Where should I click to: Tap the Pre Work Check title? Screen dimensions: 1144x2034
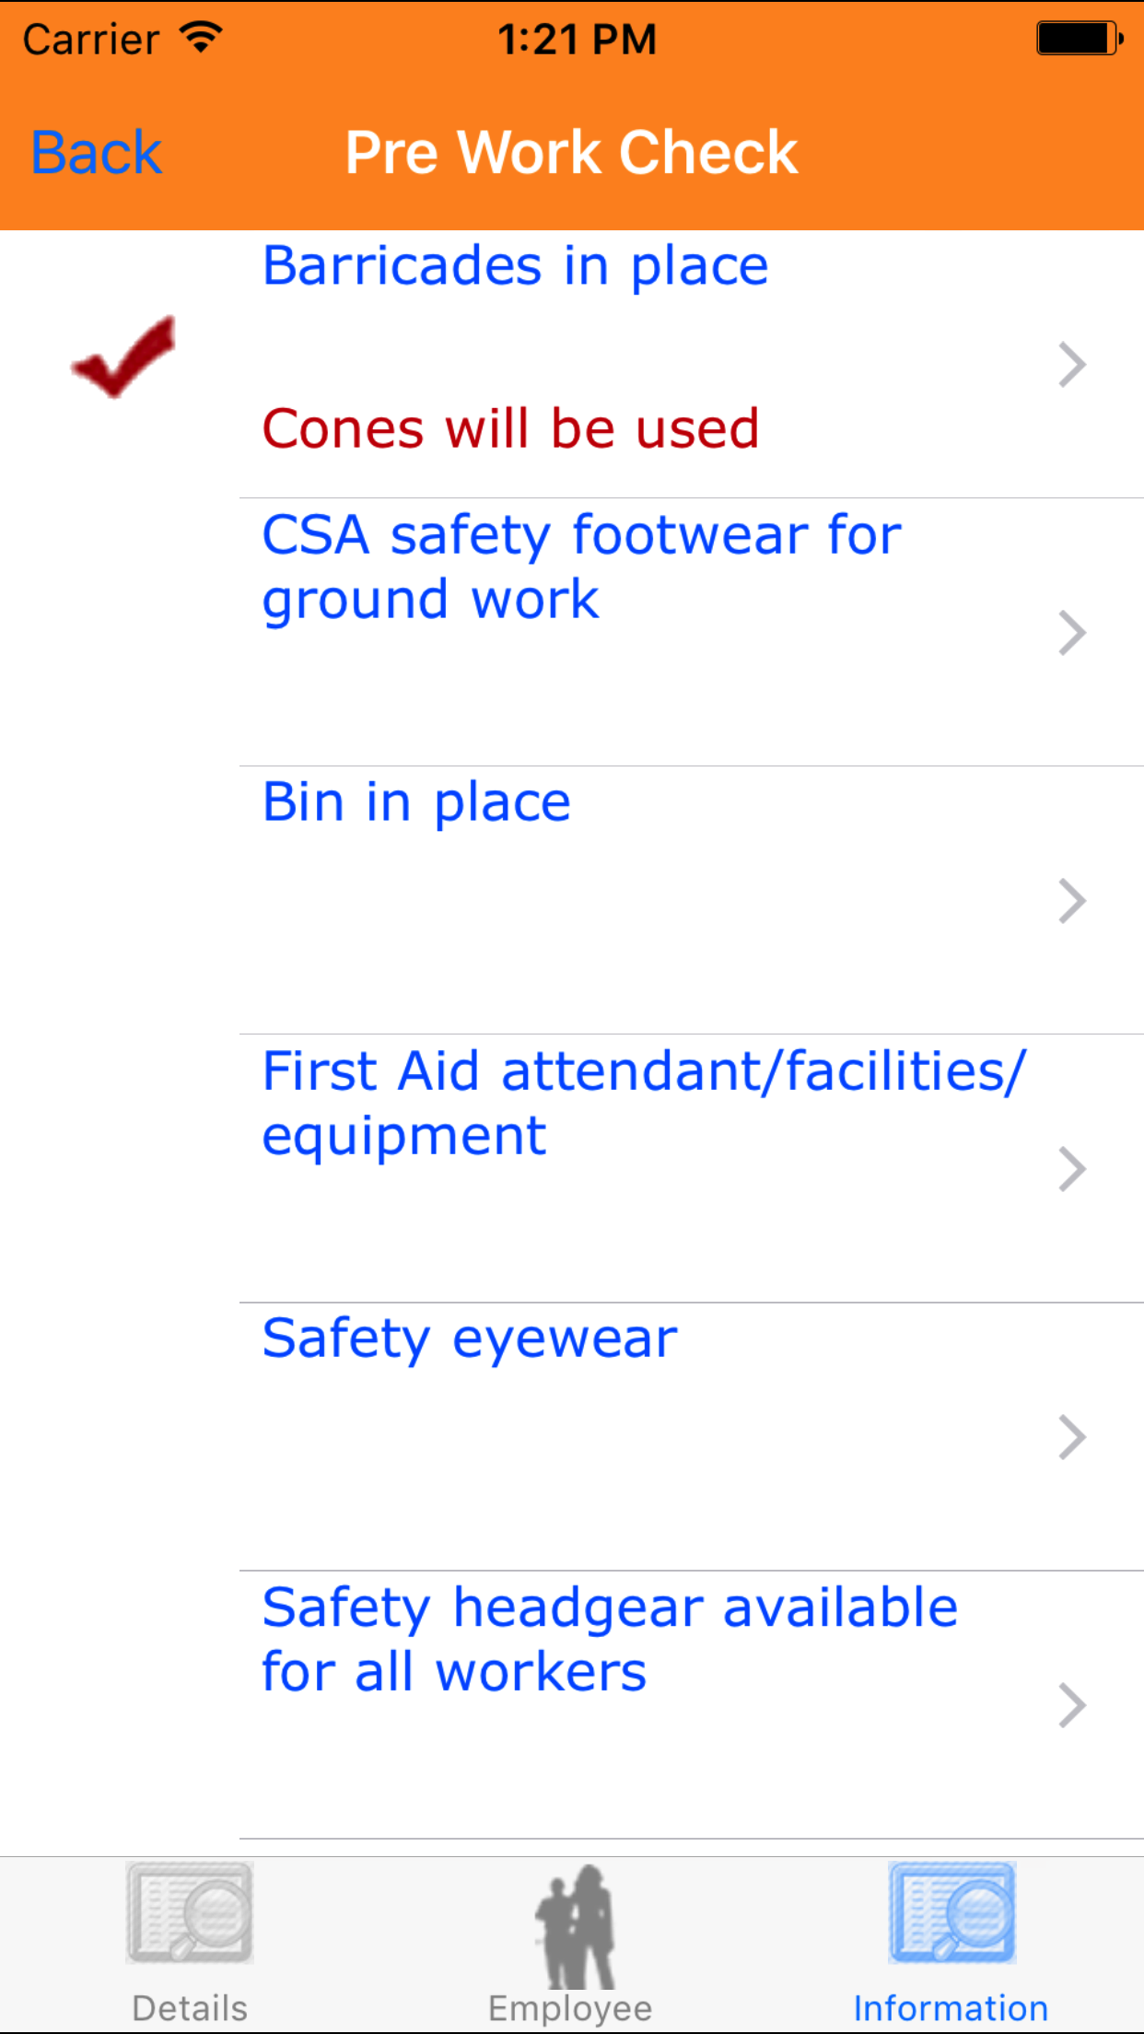(x=571, y=152)
